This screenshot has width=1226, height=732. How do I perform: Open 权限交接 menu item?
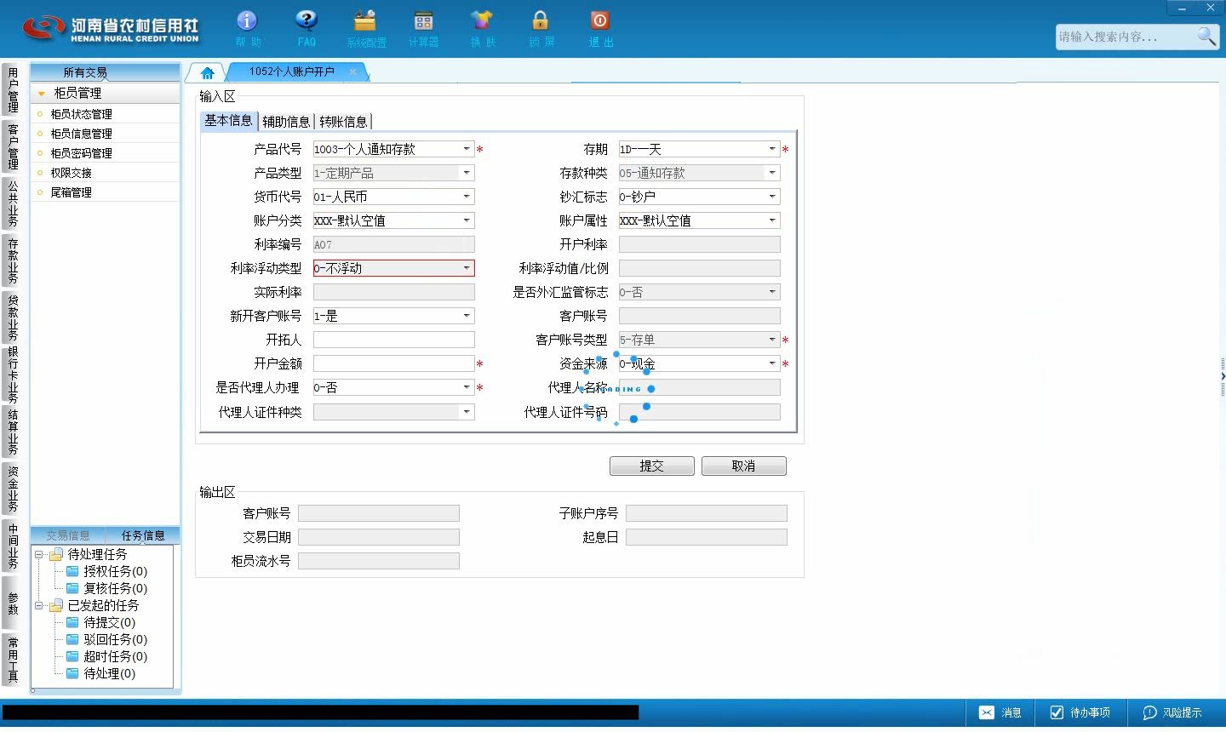pos(71,173)
